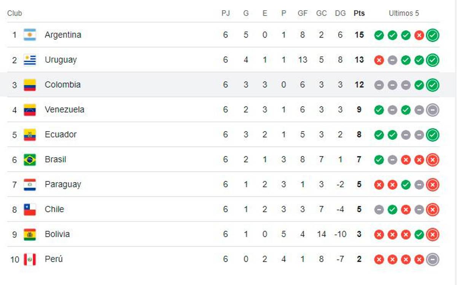The width and height of the screenshot is (457, 285).
Task: Click Venezuela's latest circled draw icon
Action: 433,110
